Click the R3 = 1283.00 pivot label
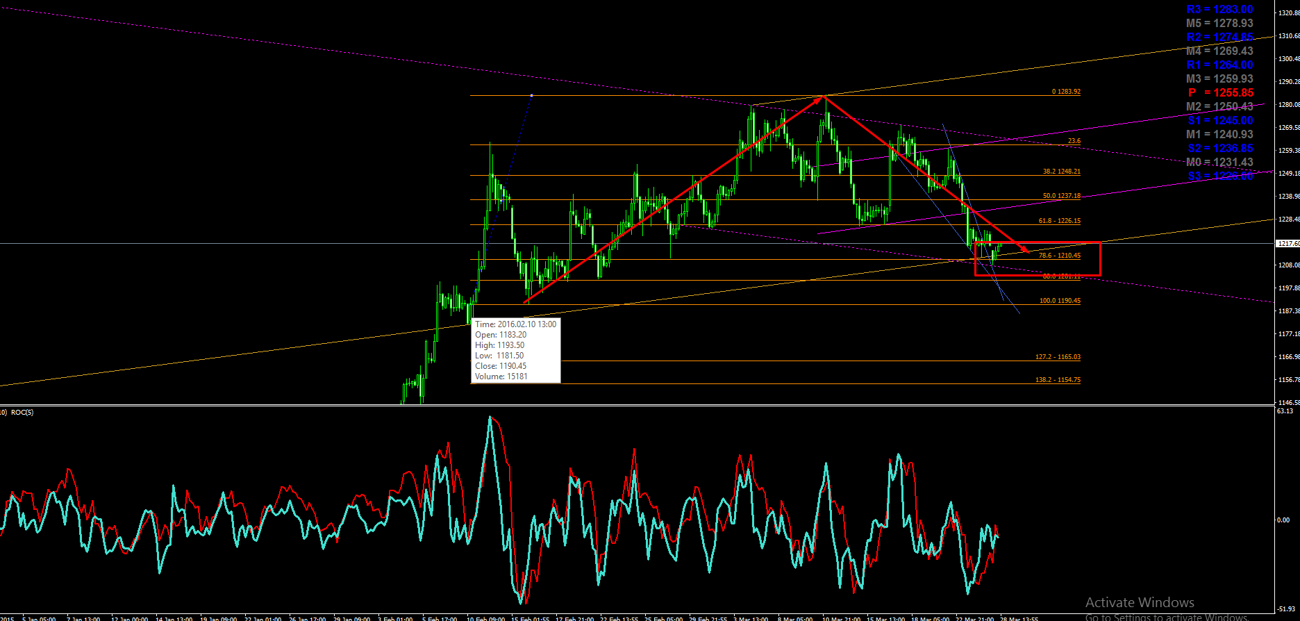This screenshot has width=1300, height=621. (x=1219, y=10)
